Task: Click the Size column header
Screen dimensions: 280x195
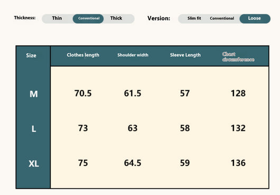Action: 31,55
